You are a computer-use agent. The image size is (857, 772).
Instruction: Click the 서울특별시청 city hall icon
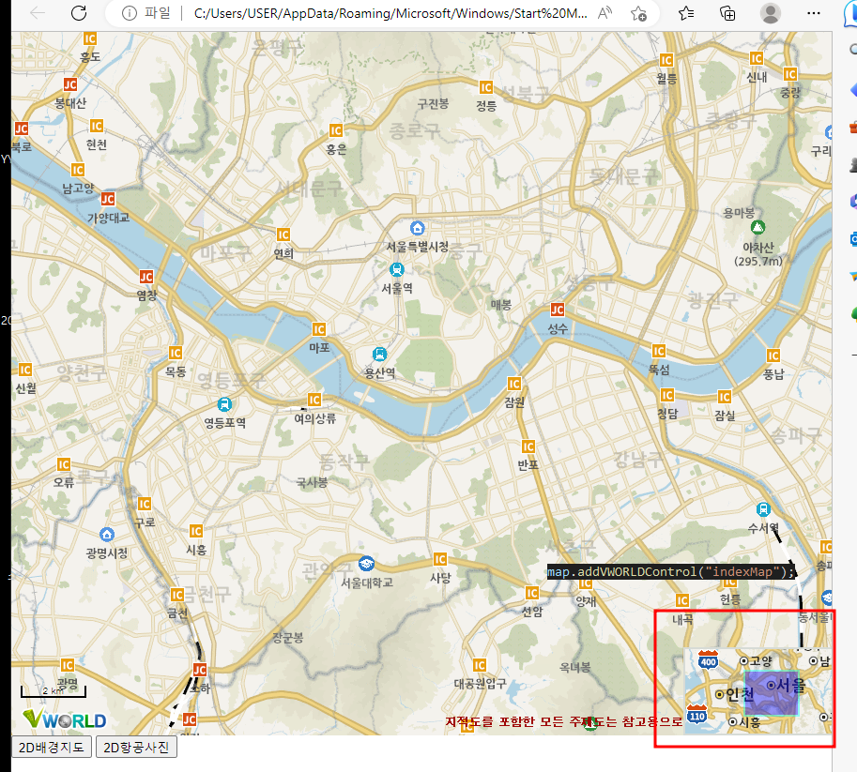click(417, 228)
